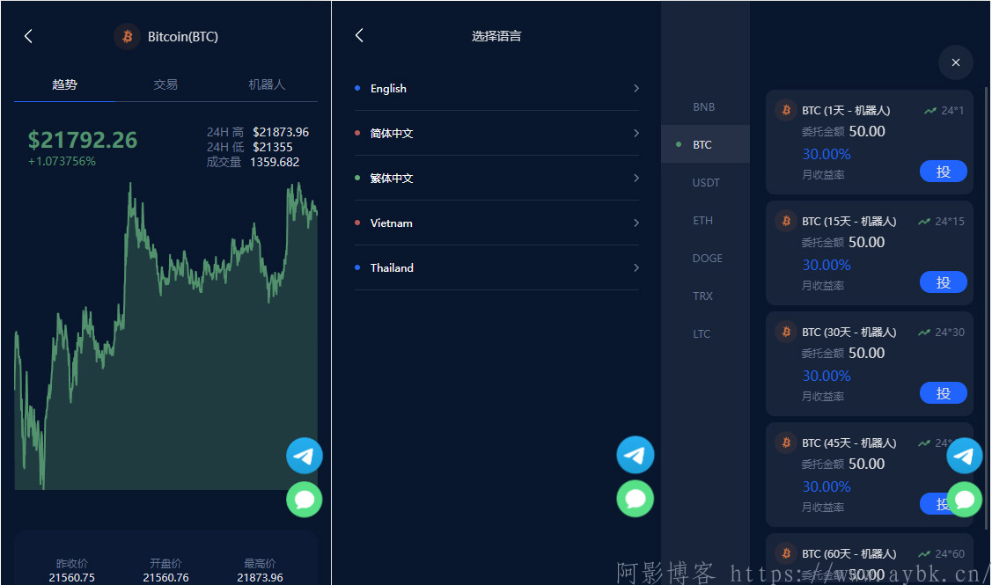
Task: Open Telegram button on language panel
Action: [x=636, y=455]
